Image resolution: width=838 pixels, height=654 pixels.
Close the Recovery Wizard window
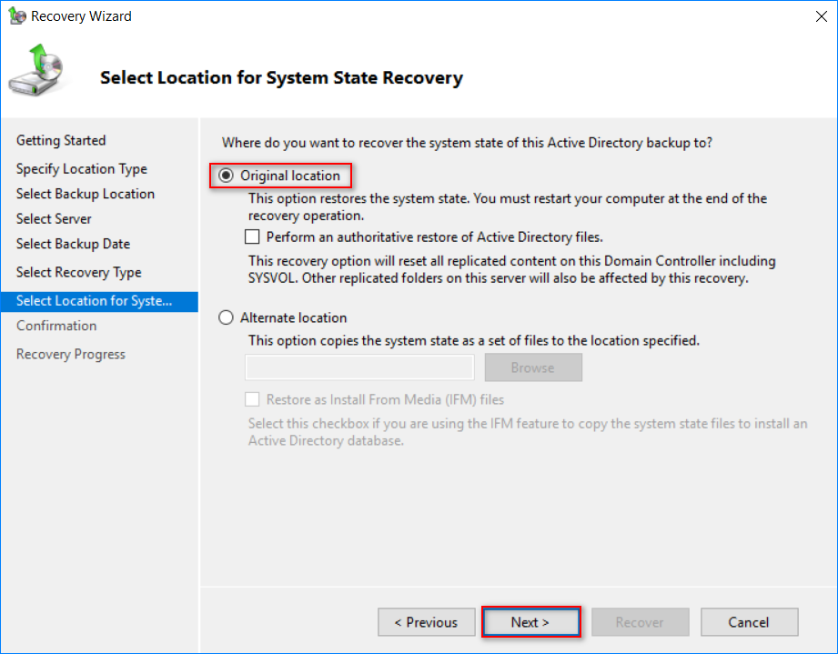coord(821,16)
